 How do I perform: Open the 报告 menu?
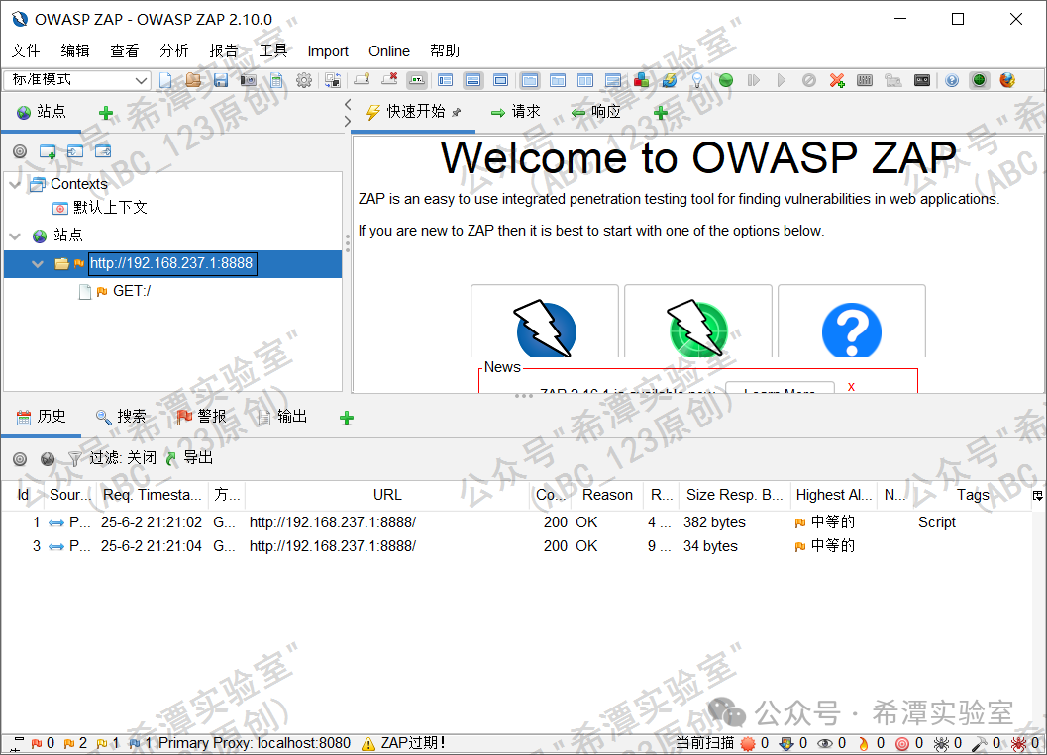224,50
